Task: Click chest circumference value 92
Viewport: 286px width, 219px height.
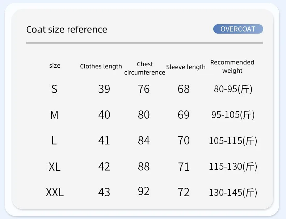Action: coord(144,191)
